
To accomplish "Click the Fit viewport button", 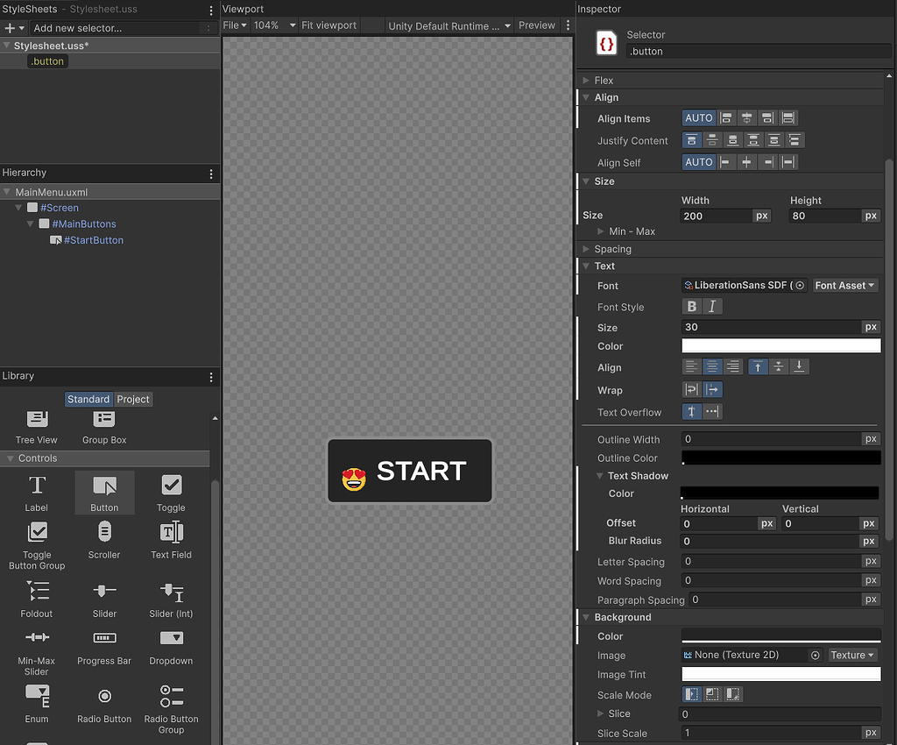I will pyautogui.click(x=328, y=25).
